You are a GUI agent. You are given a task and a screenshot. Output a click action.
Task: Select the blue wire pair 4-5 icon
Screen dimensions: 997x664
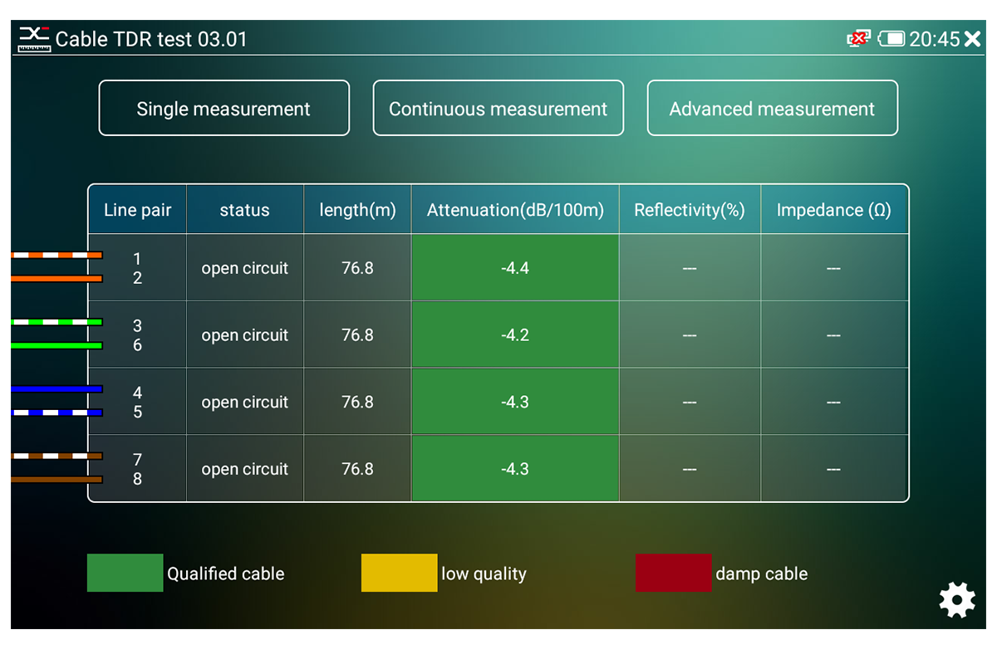click(56, 401)
